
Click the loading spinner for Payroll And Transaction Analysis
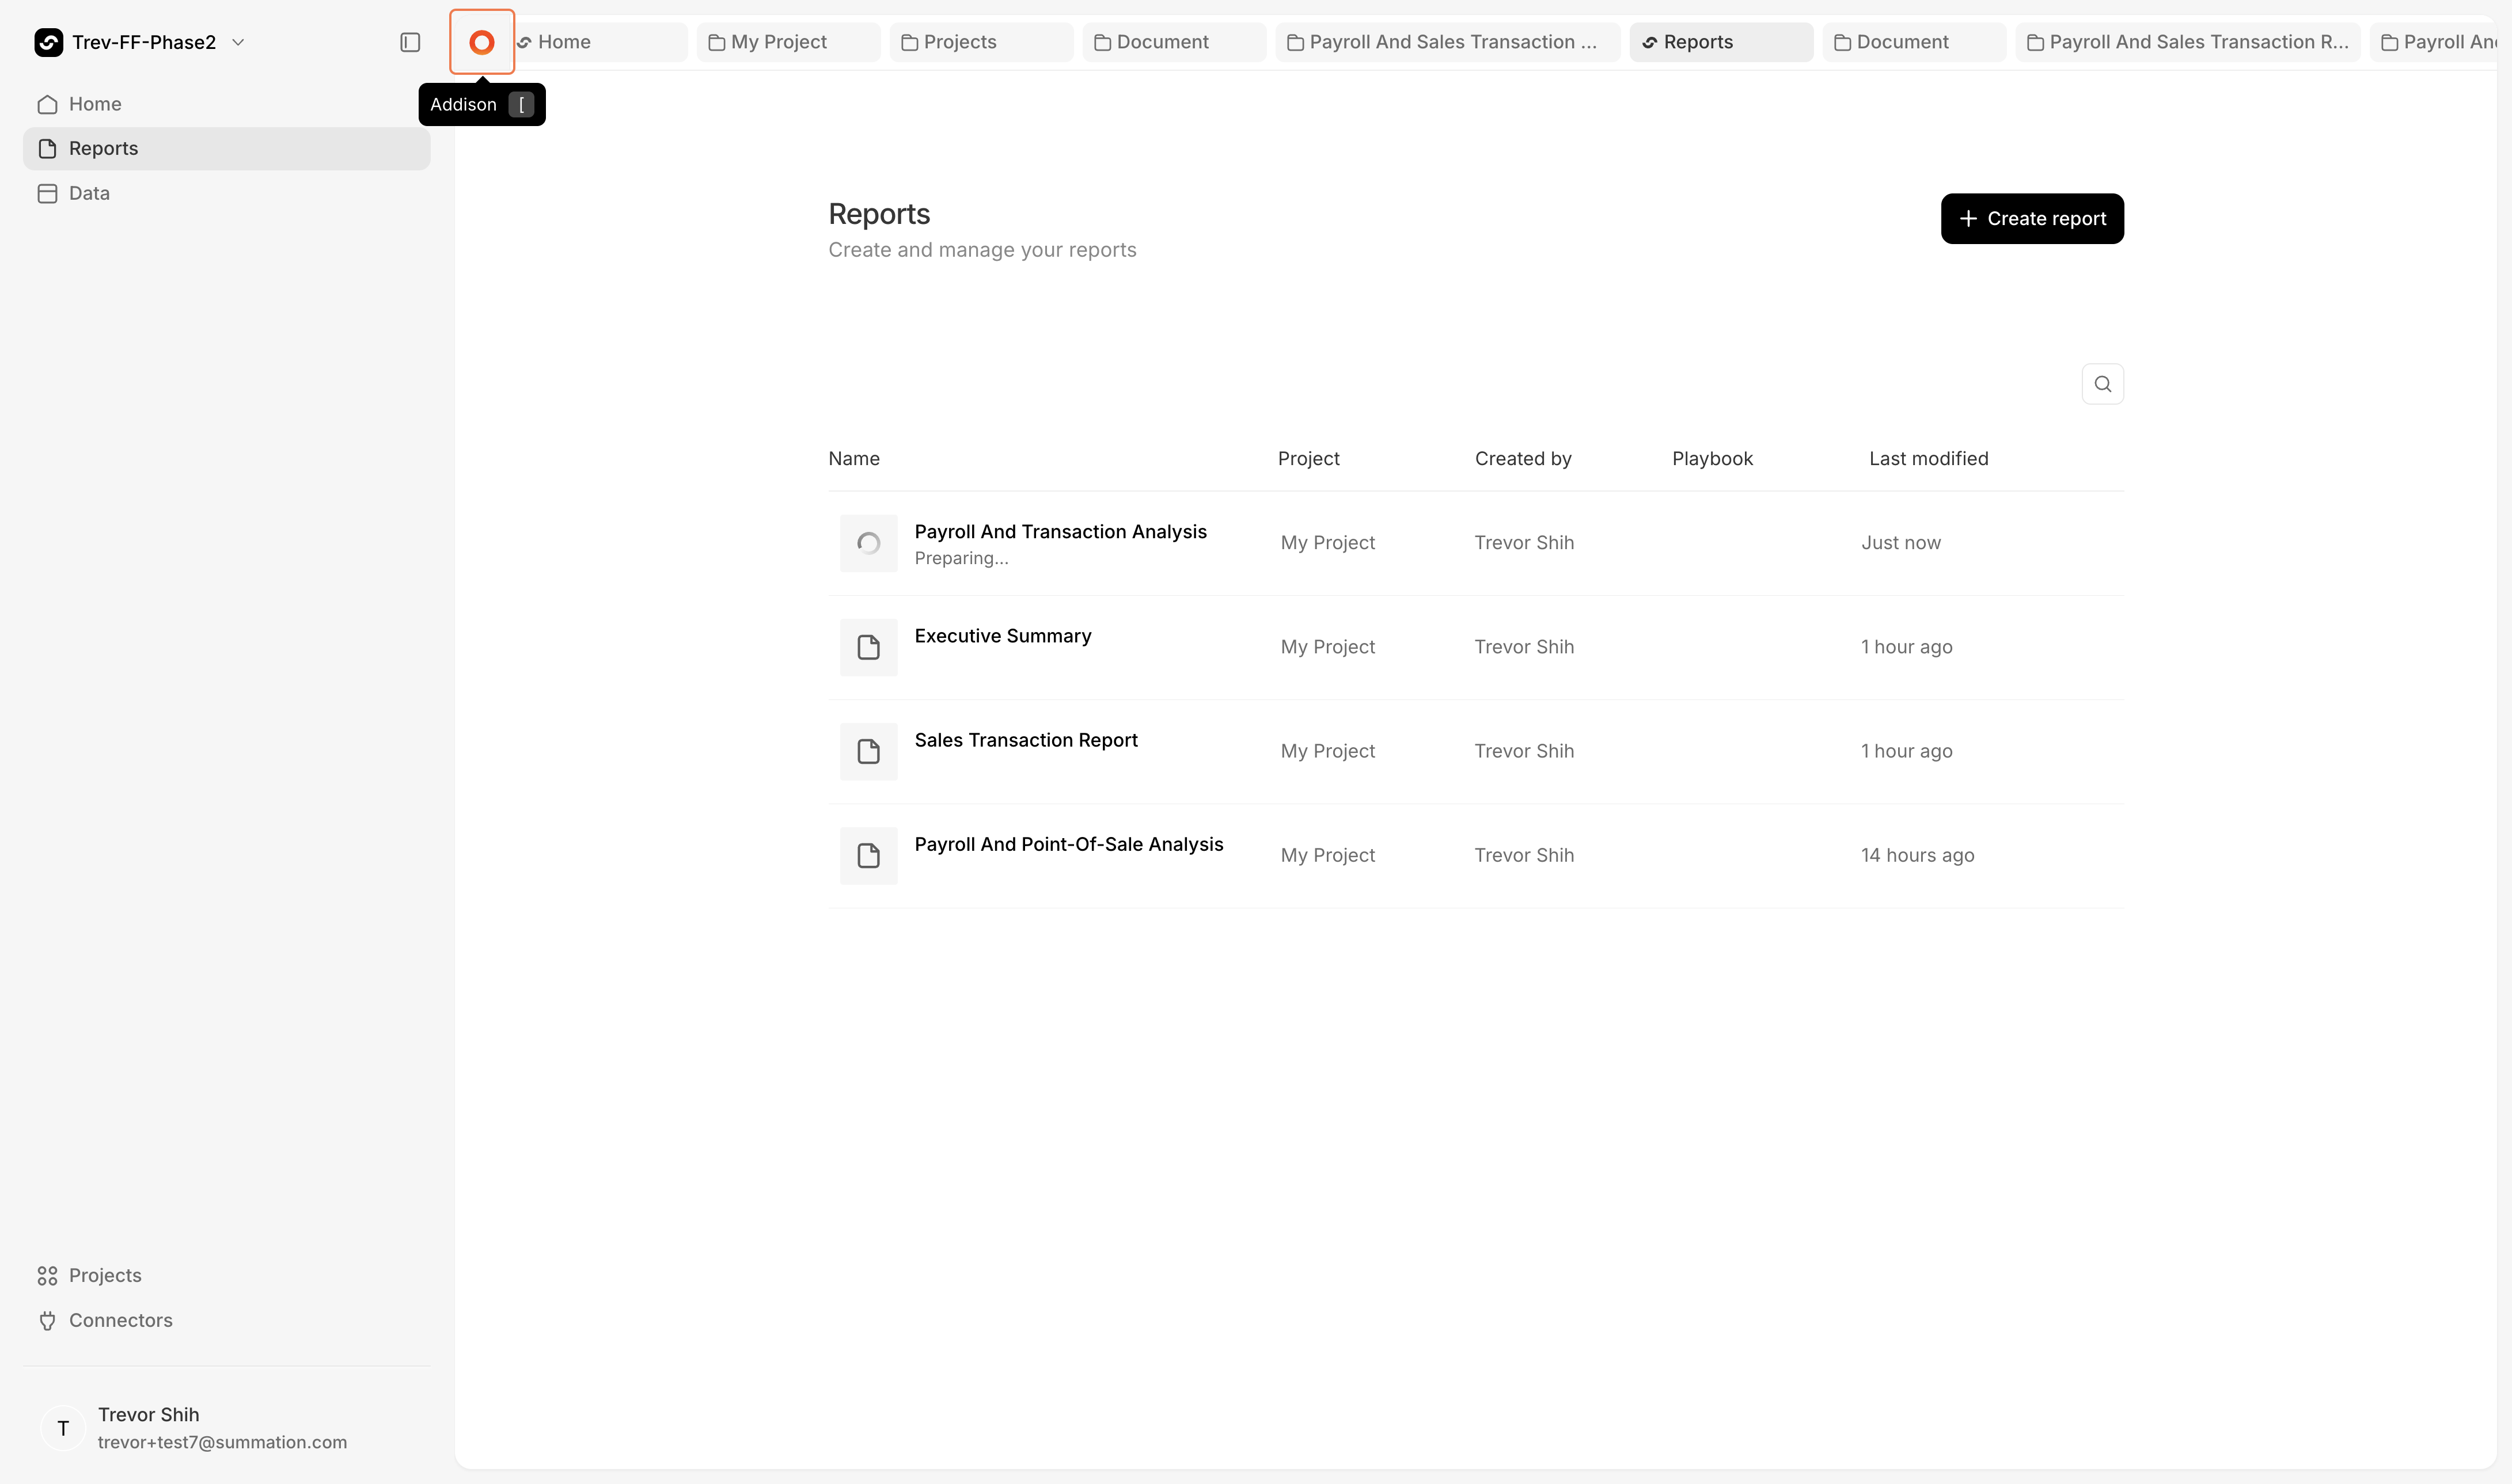click(868, 543)
